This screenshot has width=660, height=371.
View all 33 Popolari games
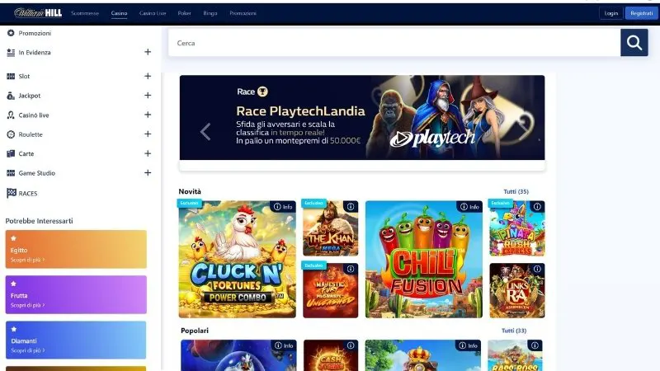514,331
